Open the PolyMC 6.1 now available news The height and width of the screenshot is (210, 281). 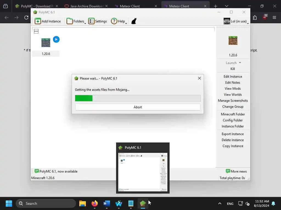coord(56,171)
